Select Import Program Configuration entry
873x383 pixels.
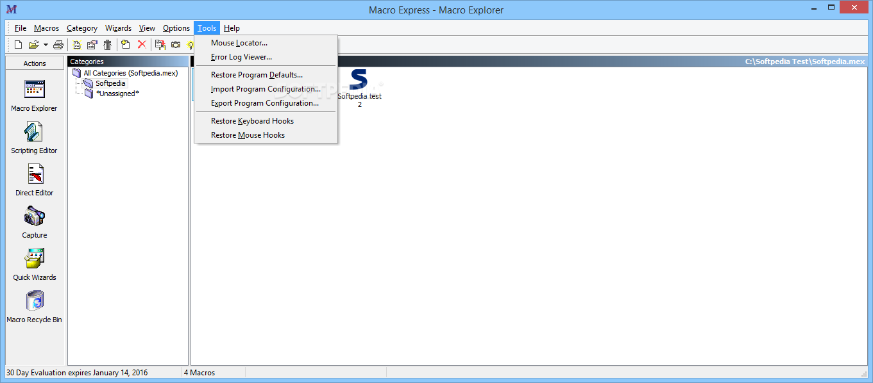pos(266,89)
